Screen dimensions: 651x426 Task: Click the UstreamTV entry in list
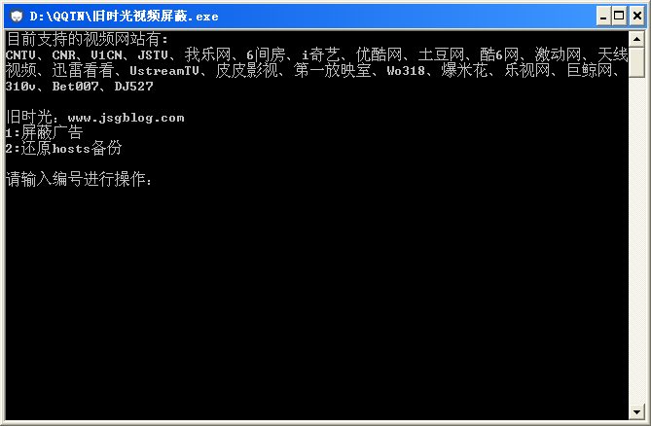pyautogui.click(x=164, y=71)
